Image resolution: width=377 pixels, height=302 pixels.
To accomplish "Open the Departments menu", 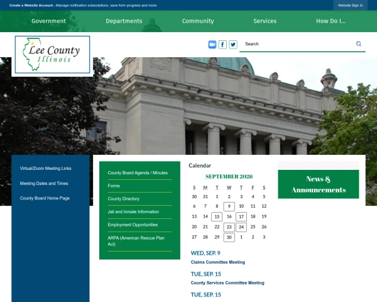I will point(124,21).
